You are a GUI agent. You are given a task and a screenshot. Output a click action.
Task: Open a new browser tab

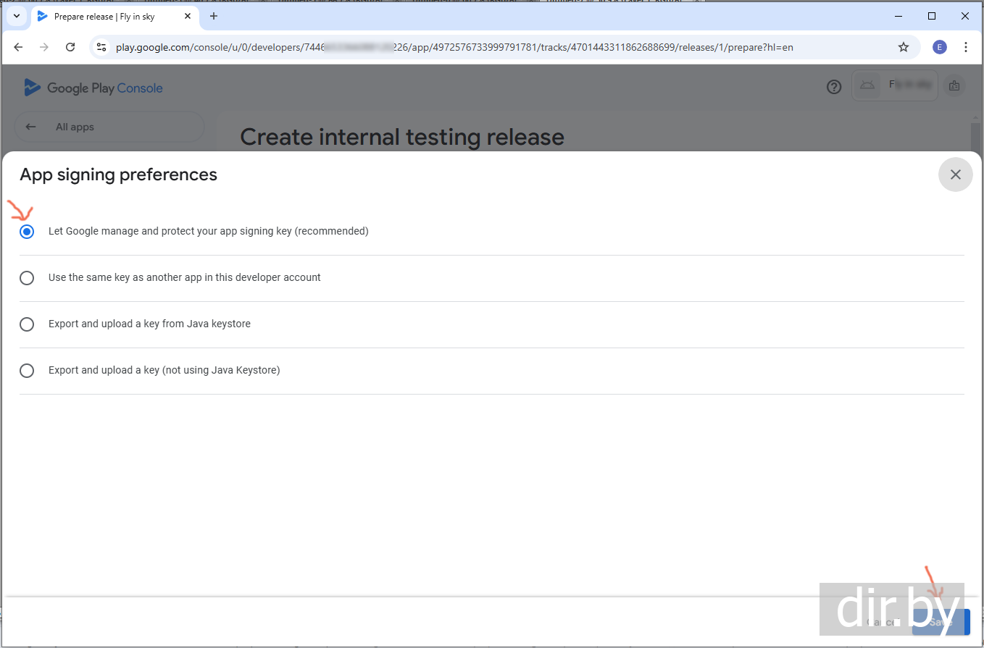(x=214, y=16)
